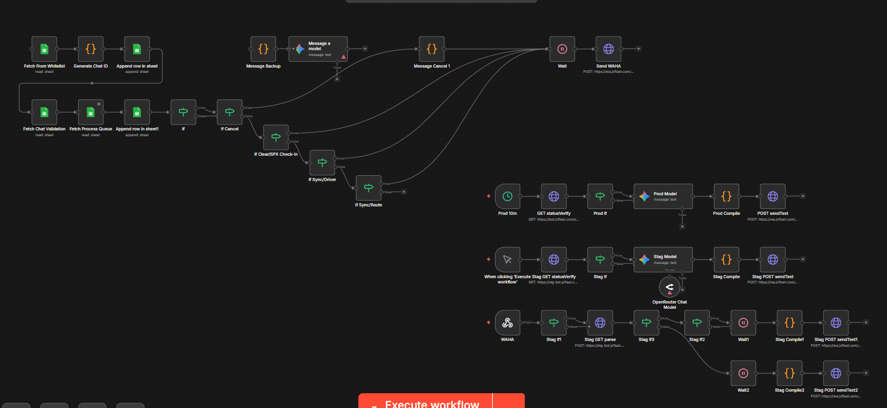Image resolution: width=887 pixels, height=408 pixels.
Task: Select the If Sync/Driver node
Action: (x=322, y=163)
